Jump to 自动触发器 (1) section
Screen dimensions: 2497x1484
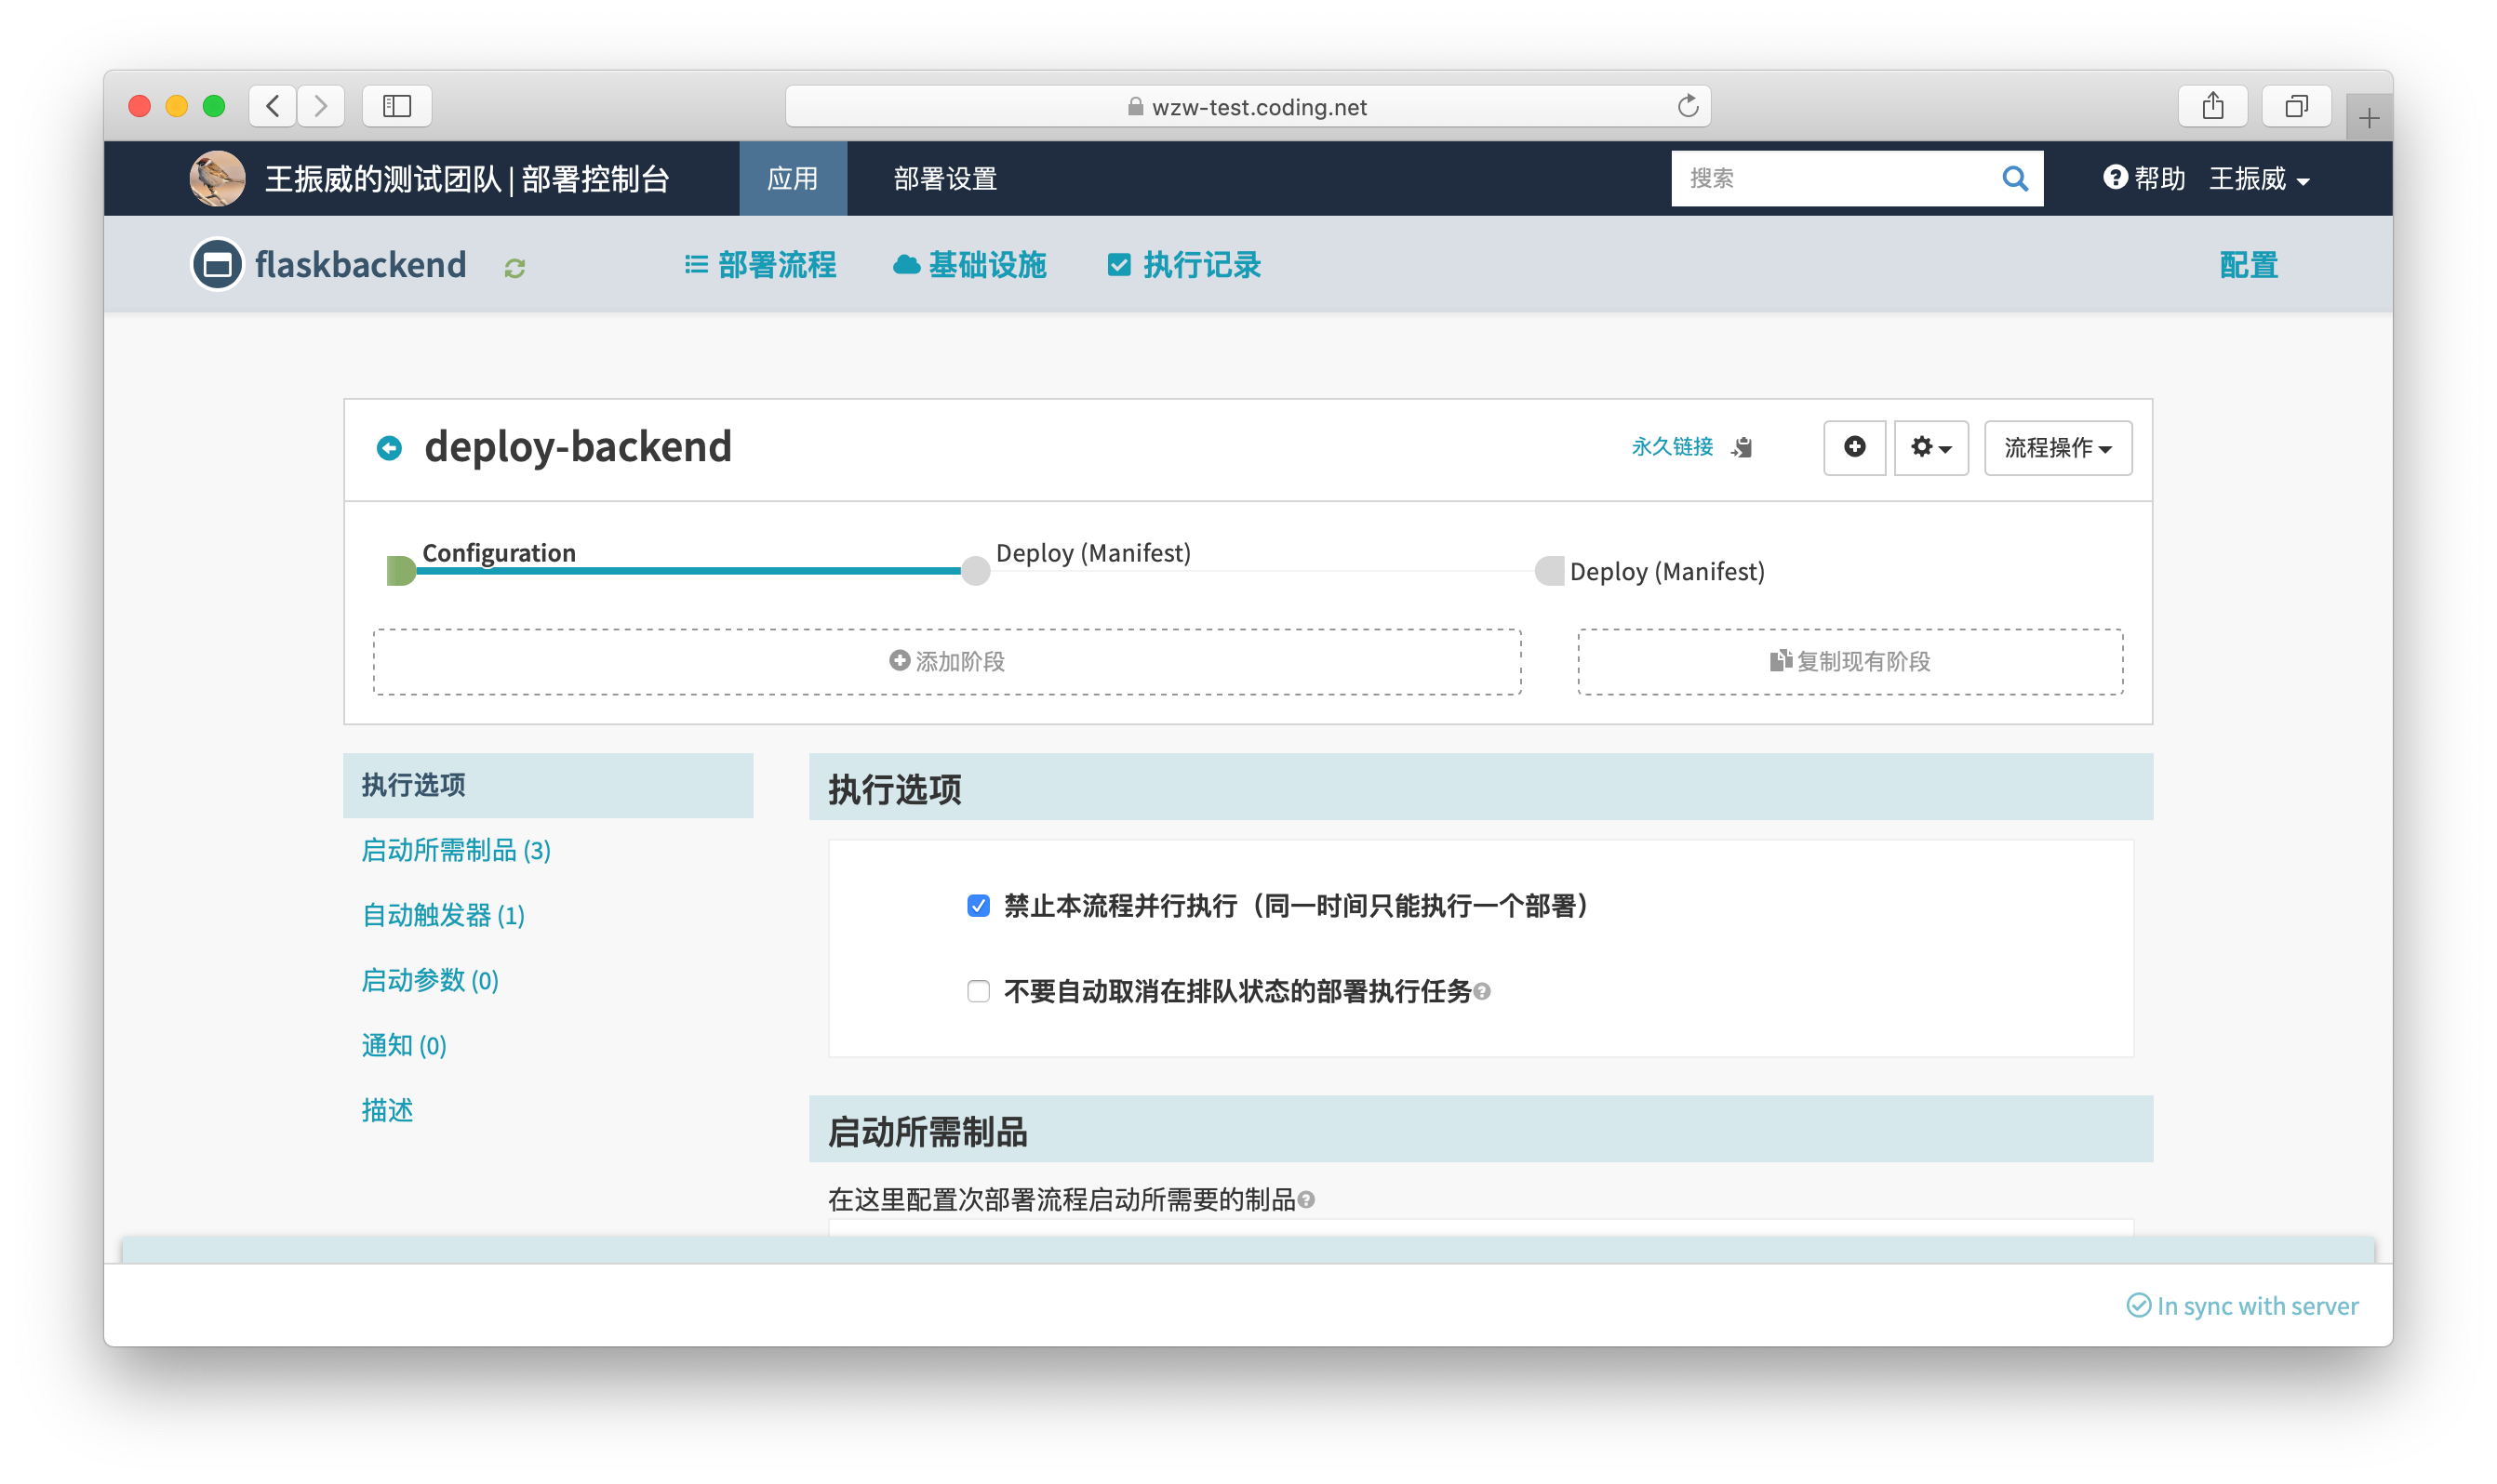coord(443,915)
